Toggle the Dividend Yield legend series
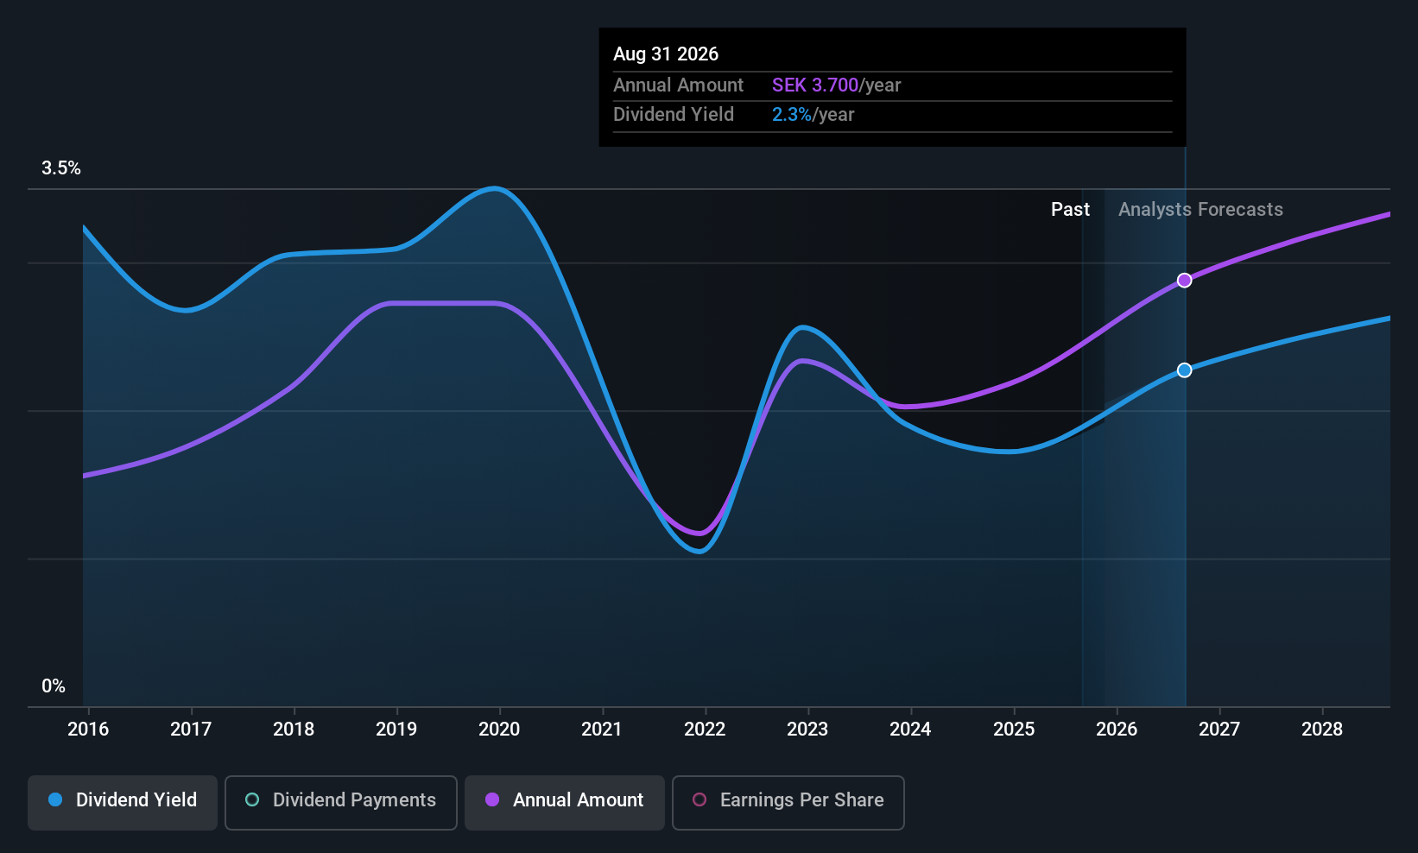The image size is (1418, 853). click(123, 802)
